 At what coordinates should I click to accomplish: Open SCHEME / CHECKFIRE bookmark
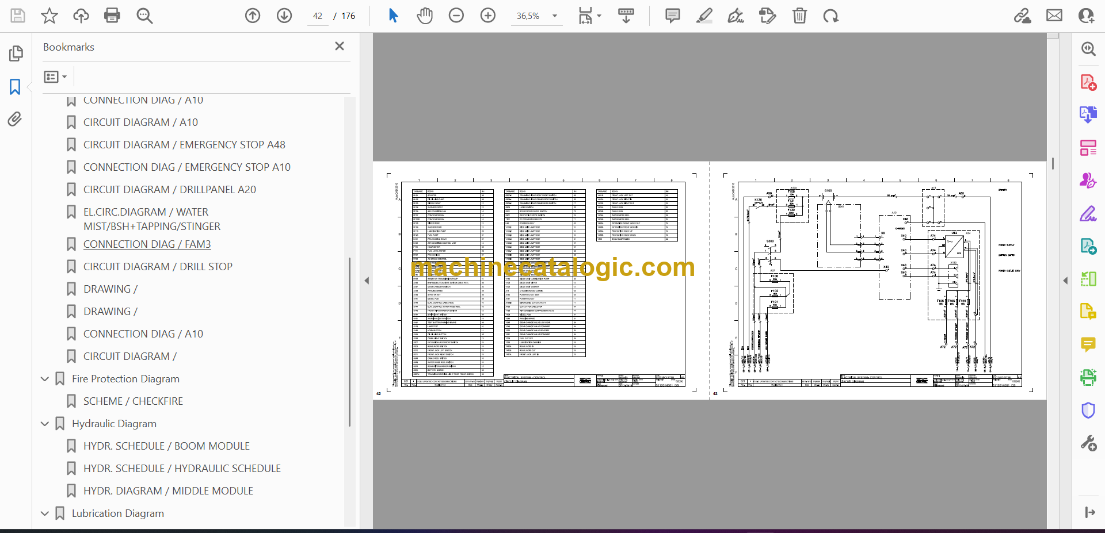point(133,401)
